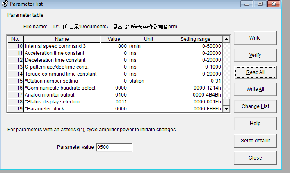Select *Communicate baudrate select row

[62, 88]
